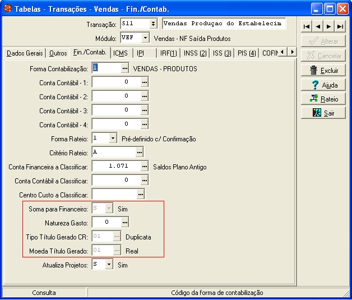Viewport: 352px width, 300px height.
Task: Click 'Pré-definido c/ Confirmação' text
Action: (x=159, y=139)
